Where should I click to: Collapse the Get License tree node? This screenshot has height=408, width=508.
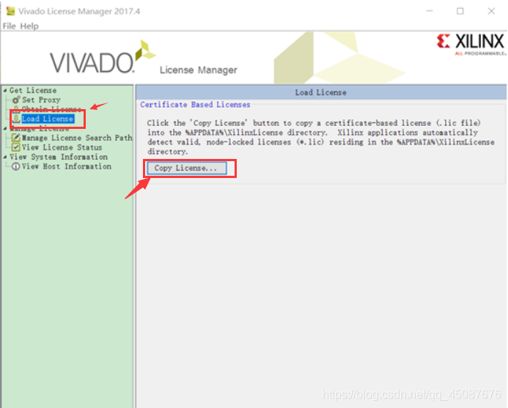coord(5,91)
